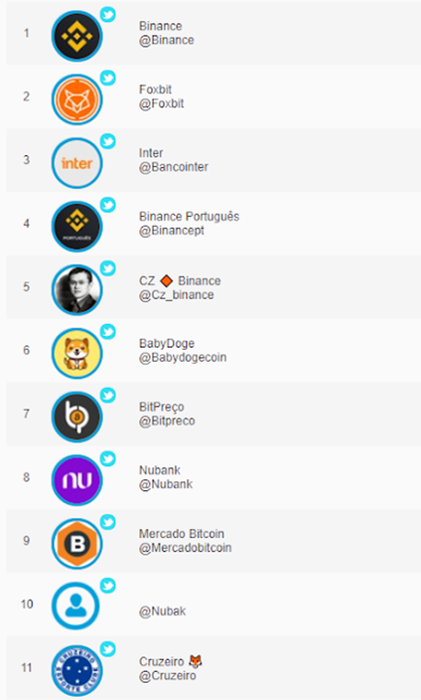The height and width of the screenshot is (700, 421).
Task: Click the CZ Binance profile photo
Action: tap(76, 289)
